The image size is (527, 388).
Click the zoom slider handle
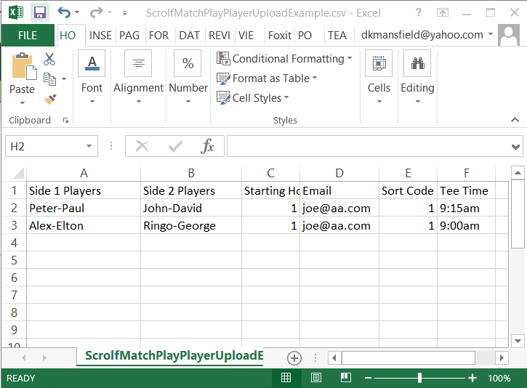pos(419,378)
